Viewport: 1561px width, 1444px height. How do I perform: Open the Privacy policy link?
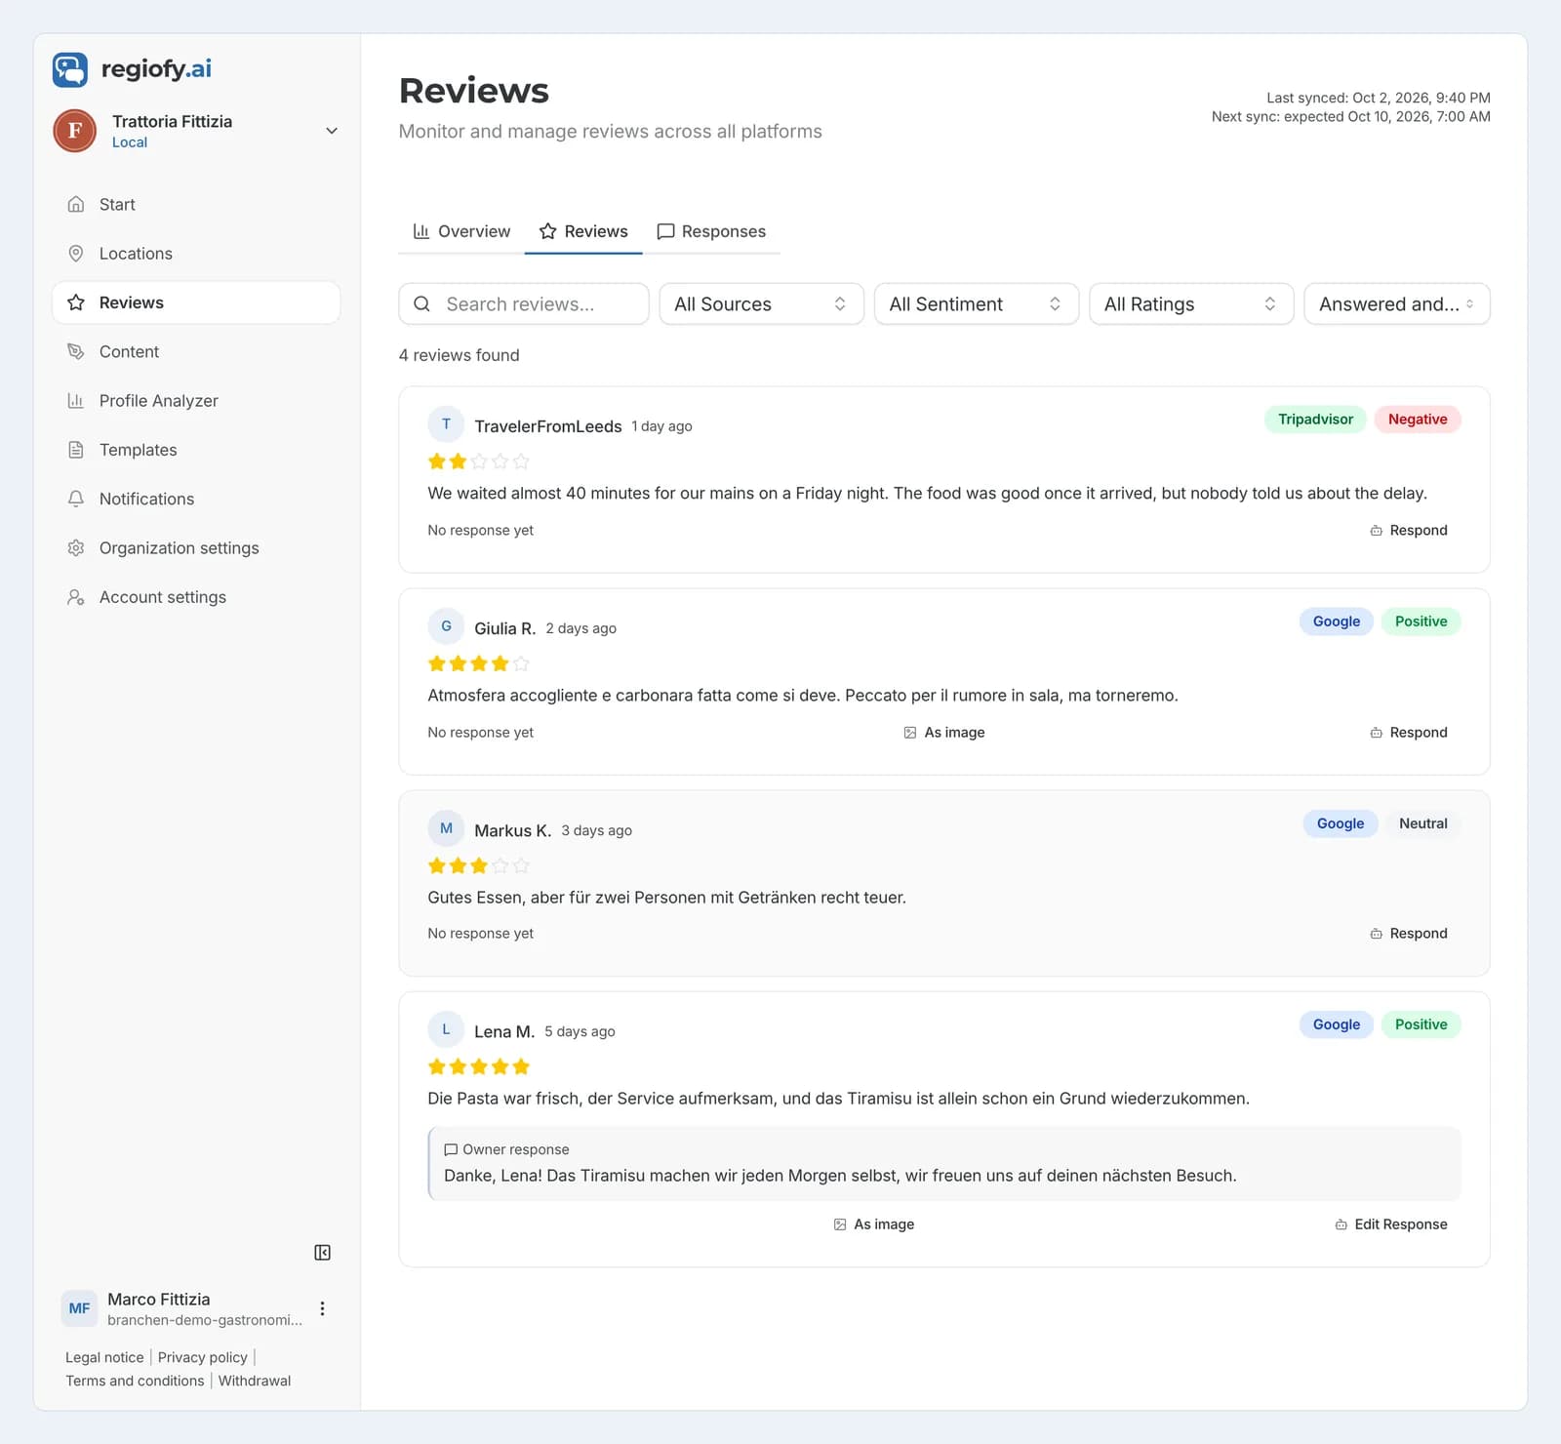tap(203, 1358)
